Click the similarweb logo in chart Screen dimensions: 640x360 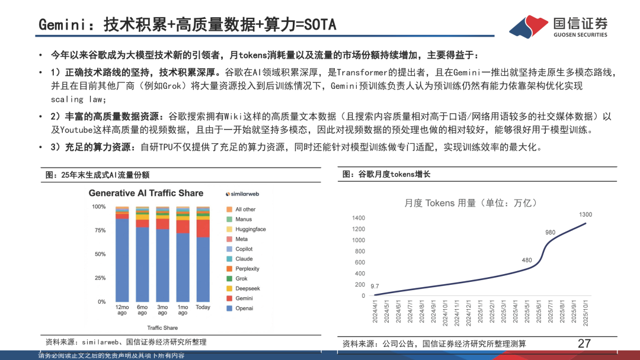tap(242, 194)
